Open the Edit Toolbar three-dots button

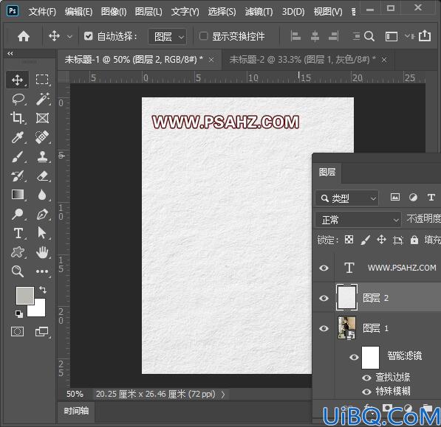coord(42,271)
